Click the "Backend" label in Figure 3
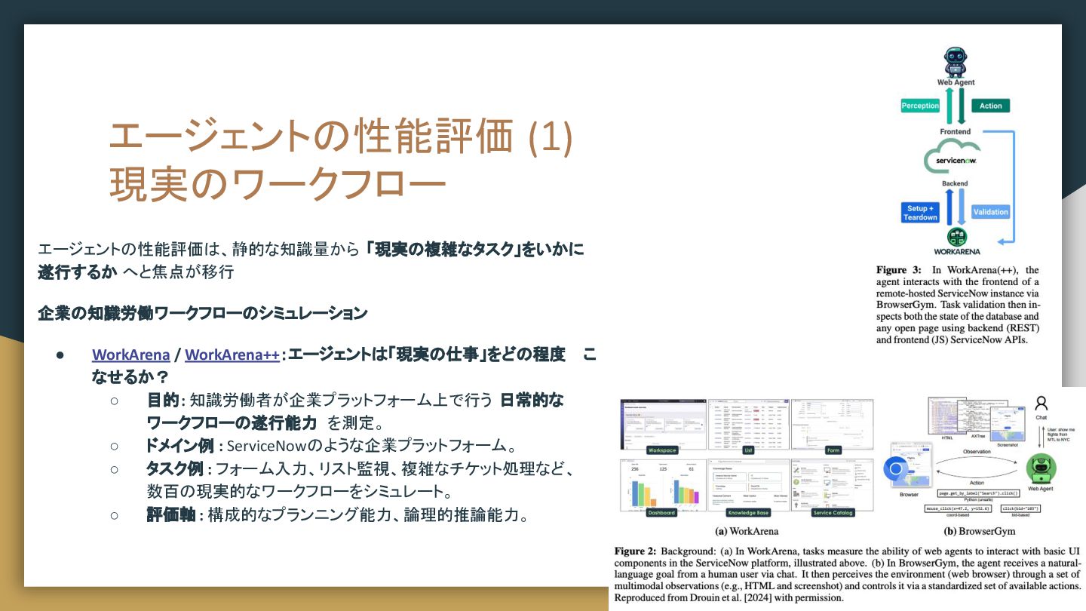1086x611 pixels. coord(956,183)
